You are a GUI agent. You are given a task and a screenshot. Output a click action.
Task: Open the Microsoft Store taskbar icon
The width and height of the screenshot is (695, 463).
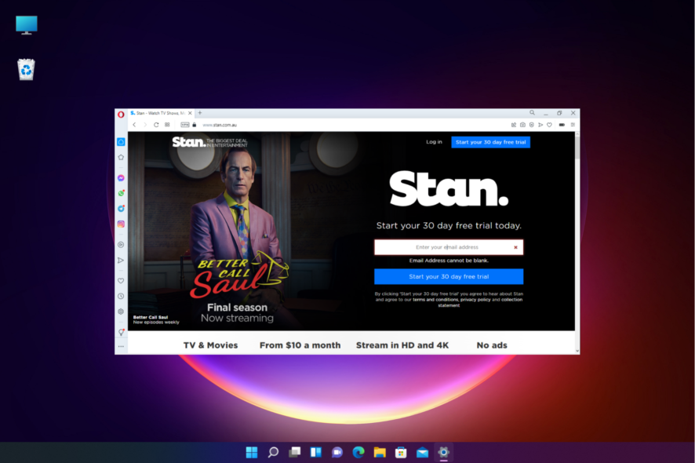pyautogui.click(x=401, y=452)
